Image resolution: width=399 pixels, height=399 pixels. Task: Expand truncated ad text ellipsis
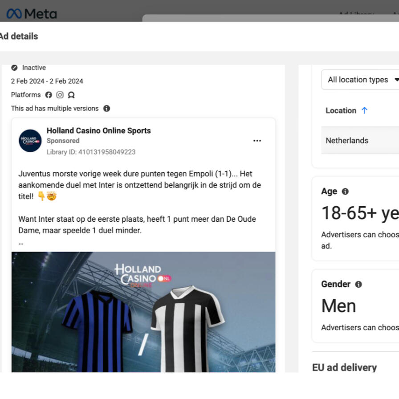(x=21, y=243)
